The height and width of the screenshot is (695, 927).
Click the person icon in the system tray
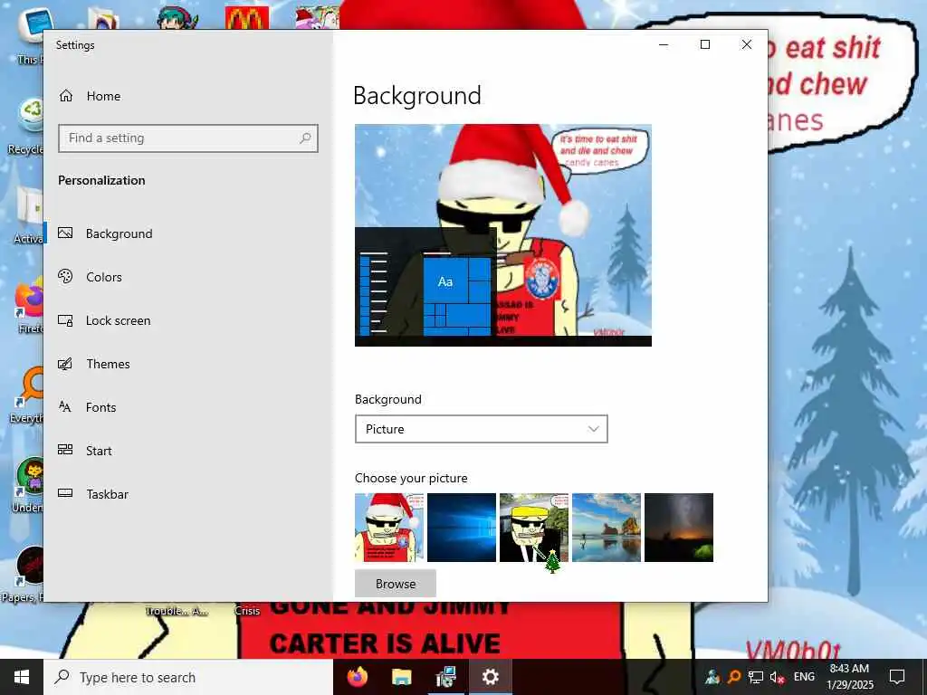[712, 677]
